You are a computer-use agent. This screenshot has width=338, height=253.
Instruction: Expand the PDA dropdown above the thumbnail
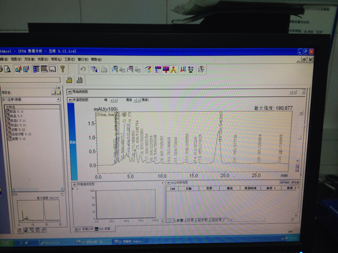pyautogui.click(x=62, y=194)
